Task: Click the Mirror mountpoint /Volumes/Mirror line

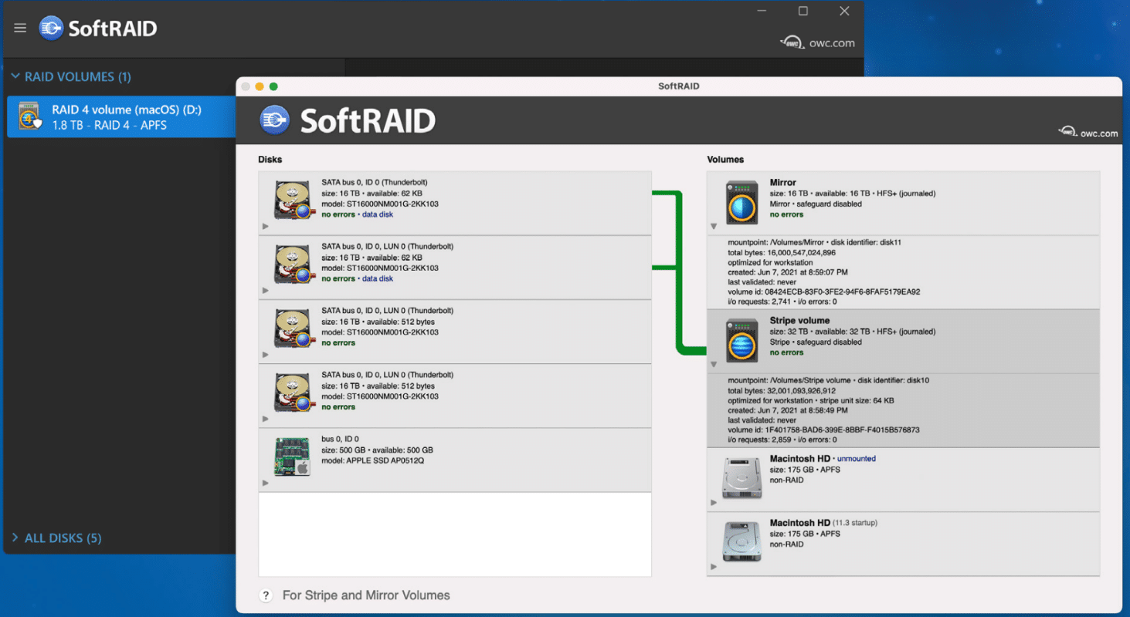Action: (815, 242)
